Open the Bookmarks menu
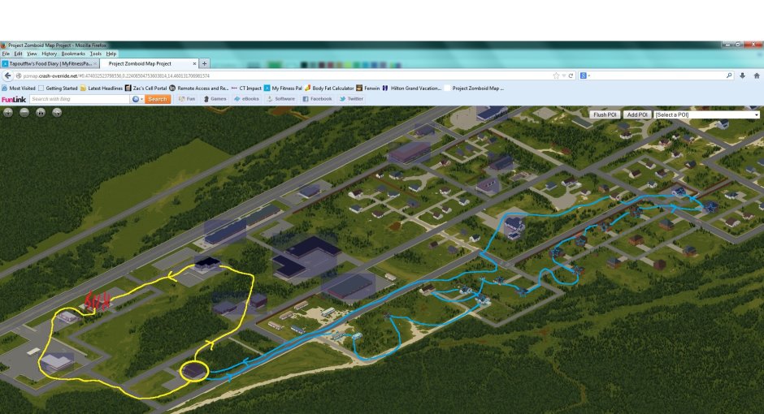764x414 pixels. pos(72,54)
